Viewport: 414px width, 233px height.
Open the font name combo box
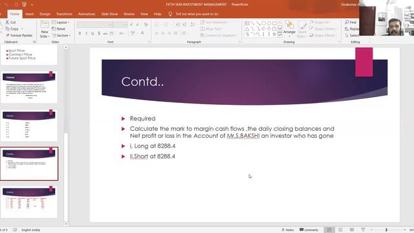point(95,25)
